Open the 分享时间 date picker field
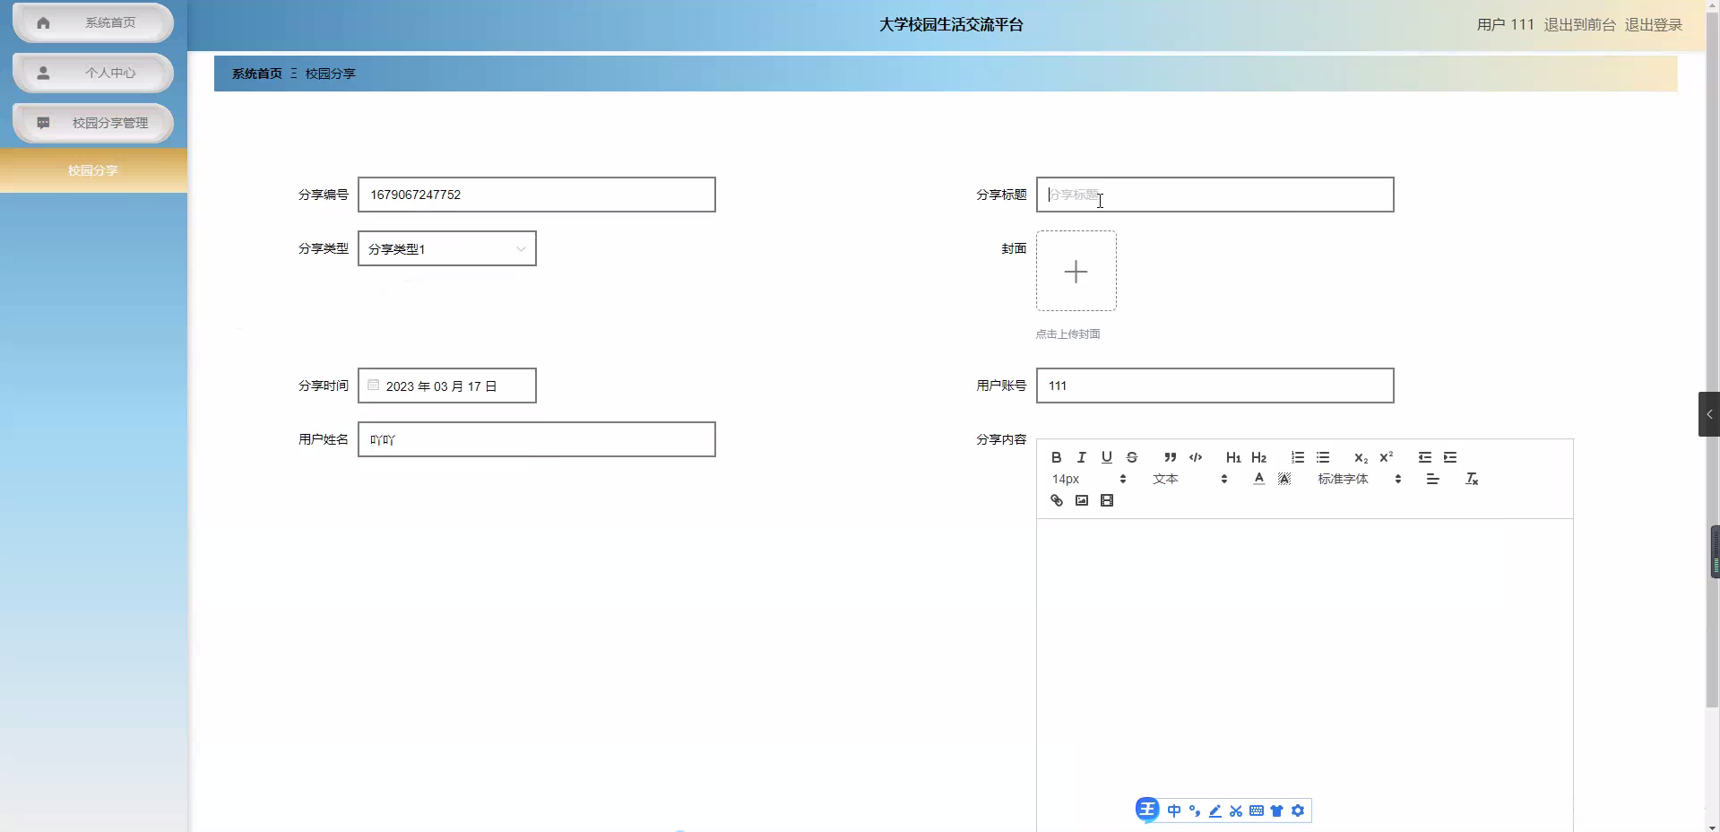This screenshot has height=832, width=1720. [x=447, y=386]
